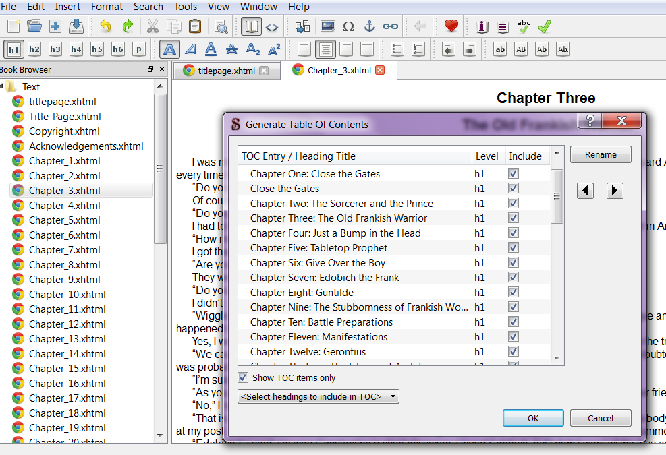Uncheck Include for Chapter One: Close the Gates
Image resolution: width=666 pixels, height=455 pixels.
513,174
